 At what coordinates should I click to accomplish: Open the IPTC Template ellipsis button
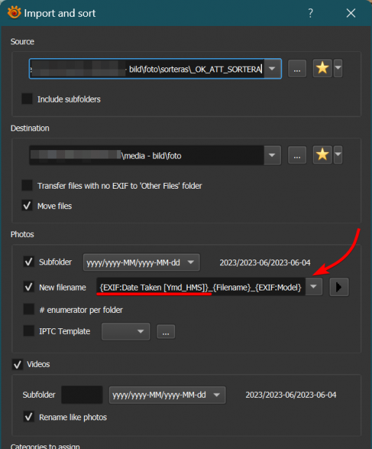point(166,332)
